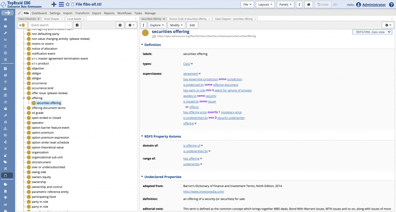Open the three-dots menu left of Explore
Image resolution: width=396 pixels, height=212 pixels.
(x=143, y=25)
